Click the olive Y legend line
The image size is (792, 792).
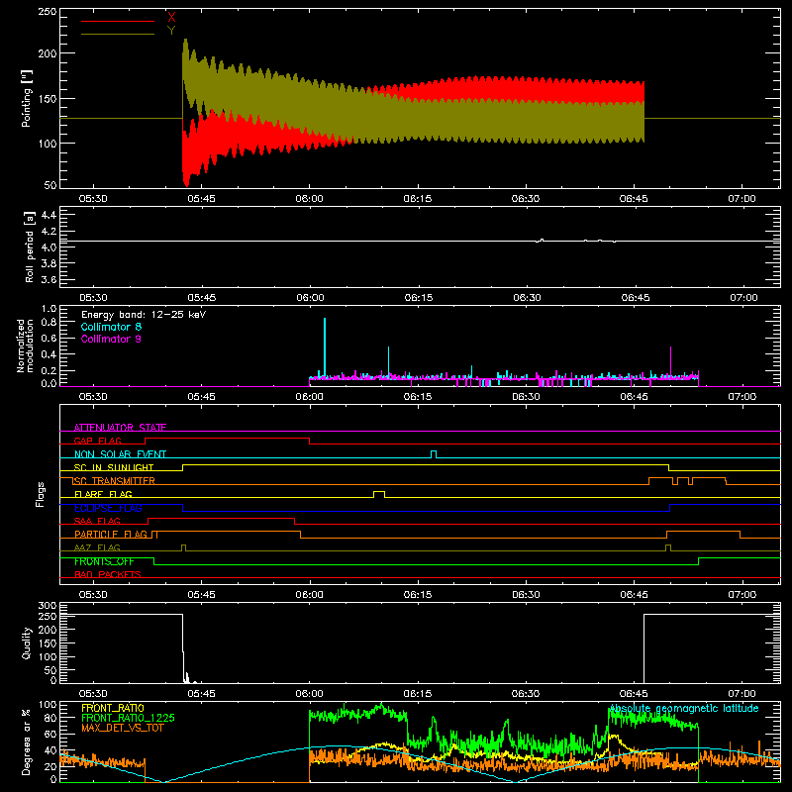pos(117,35)
